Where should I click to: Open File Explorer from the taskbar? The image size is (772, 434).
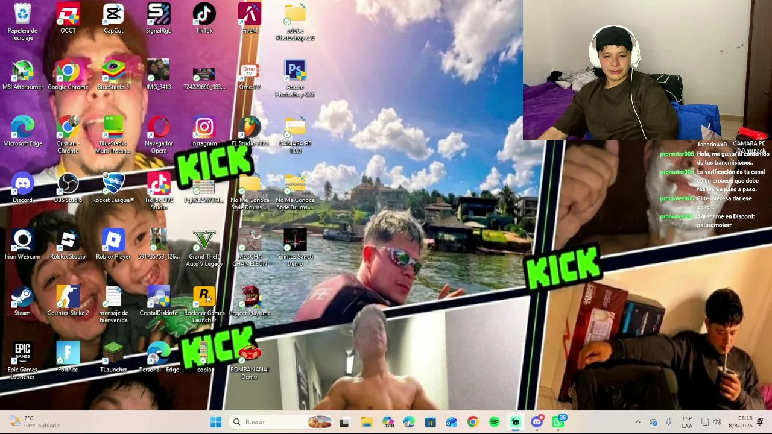[x=366, y=422]
